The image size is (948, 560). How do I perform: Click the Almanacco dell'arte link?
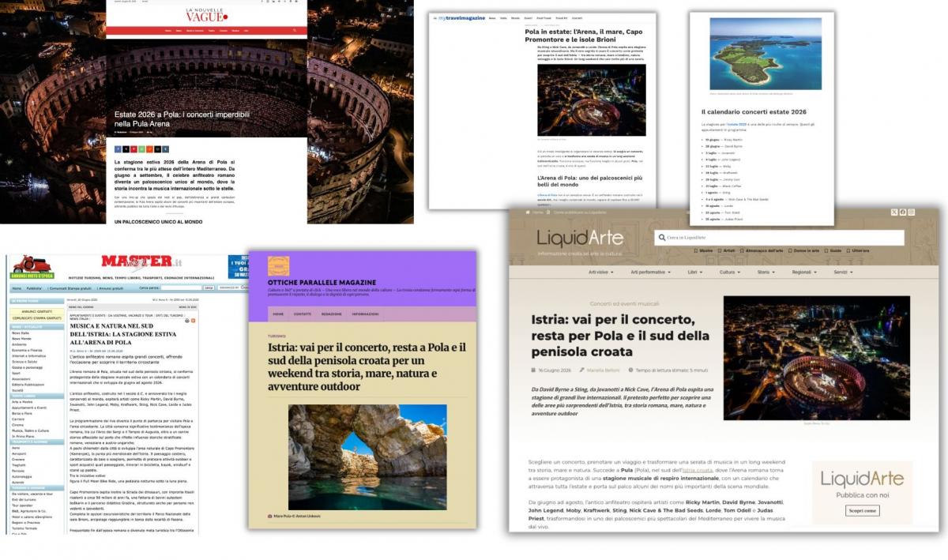click(x=761, y=250)
